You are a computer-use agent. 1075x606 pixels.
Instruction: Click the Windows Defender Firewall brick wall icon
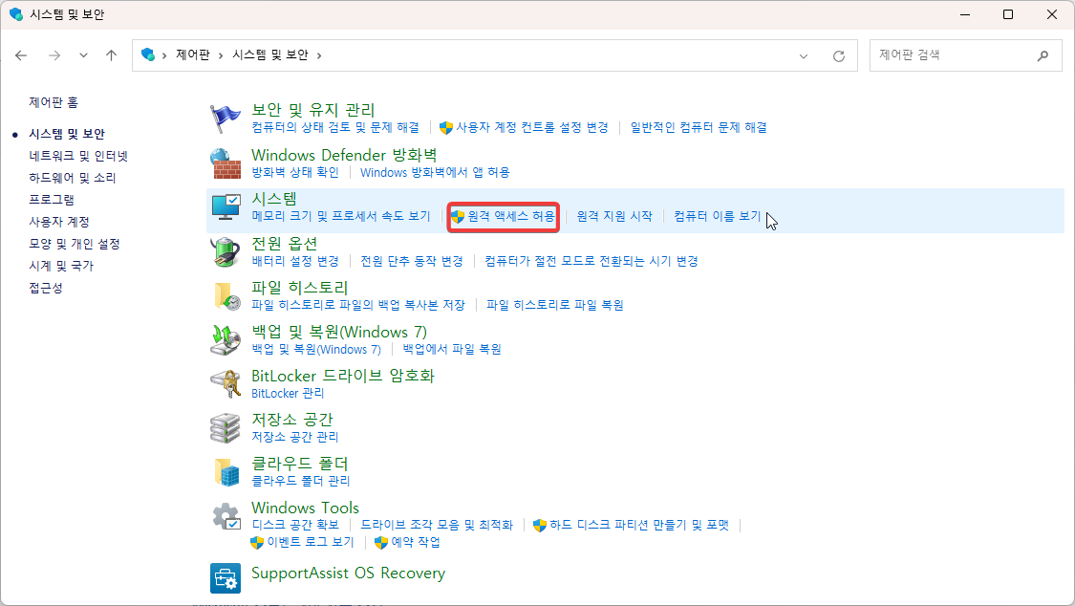(x=226, y=162)
